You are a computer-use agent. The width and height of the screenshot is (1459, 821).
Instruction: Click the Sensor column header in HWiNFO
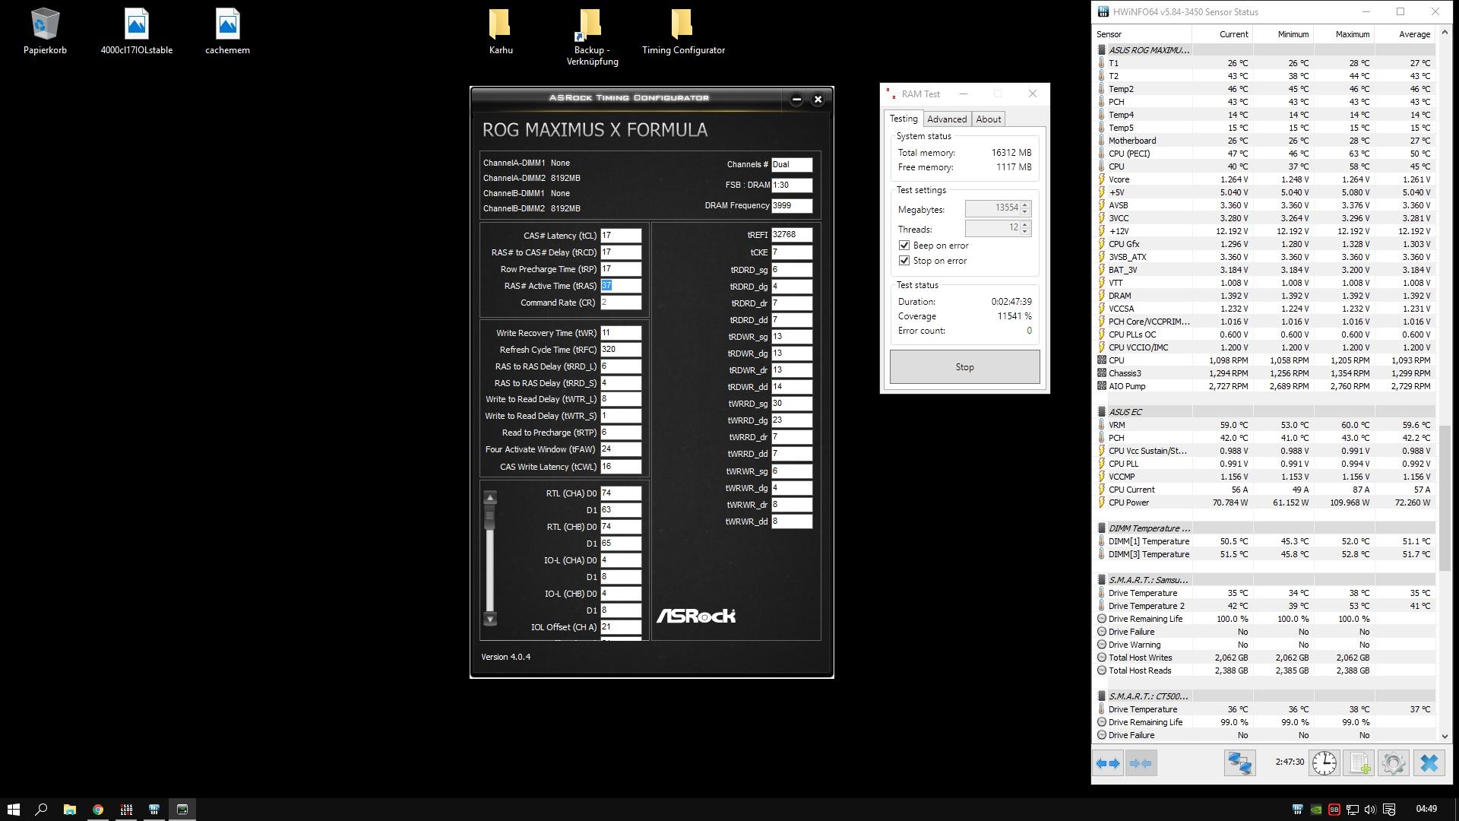1142,34
